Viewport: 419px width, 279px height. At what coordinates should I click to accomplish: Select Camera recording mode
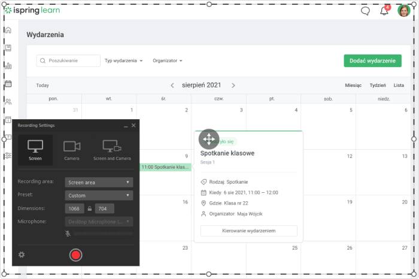(x=72, y=150)
